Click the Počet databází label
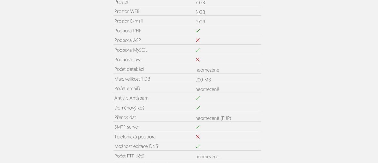The height and width of the screenshot is (163, 378). point(129,69)
